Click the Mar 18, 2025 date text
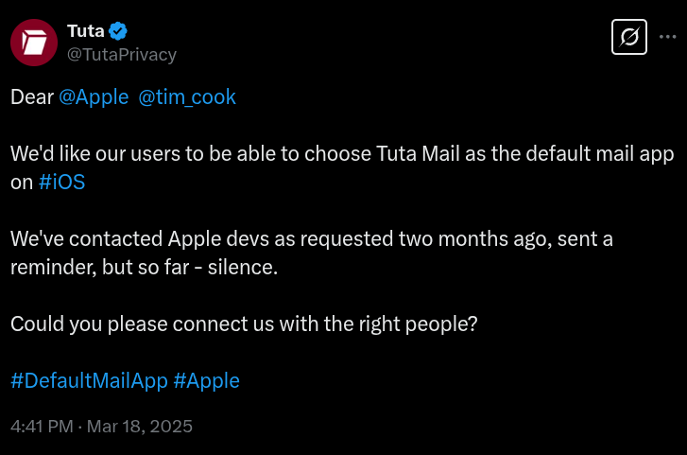This screenshot has width=687, height=455. [140, 427]
